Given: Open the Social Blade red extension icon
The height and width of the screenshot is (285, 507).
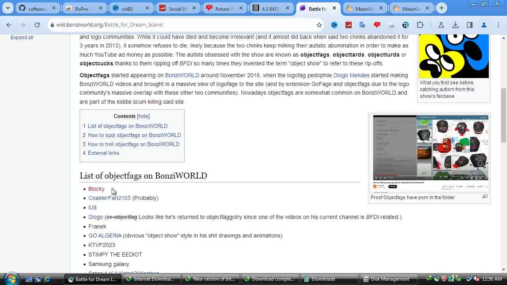Looking at the screenshot, I should coord(349,25).
